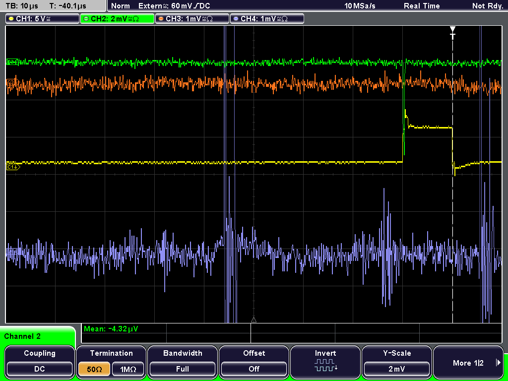The width and height of the screenshot is (508, 381).
Task: Open the Bandwidth Full setting
Action: (183, 362)
